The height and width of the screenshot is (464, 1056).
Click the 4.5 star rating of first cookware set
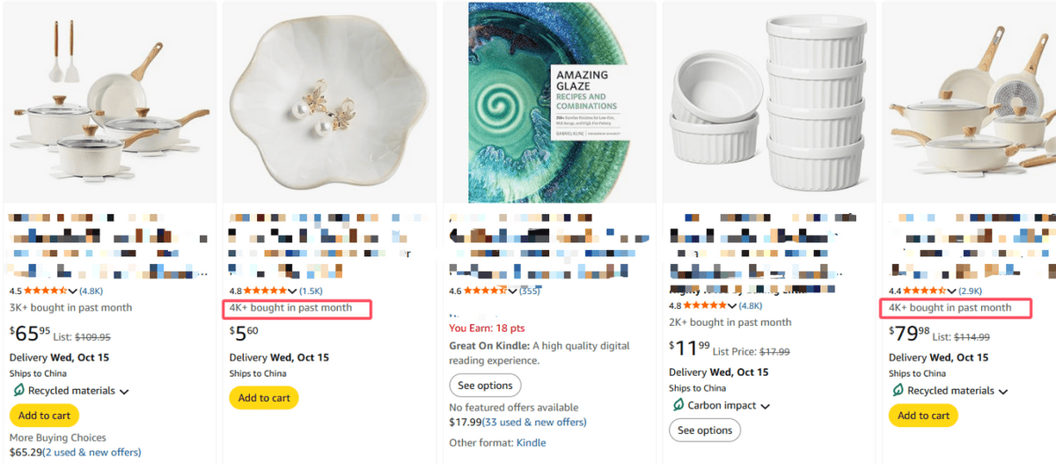tap(44, 291)
